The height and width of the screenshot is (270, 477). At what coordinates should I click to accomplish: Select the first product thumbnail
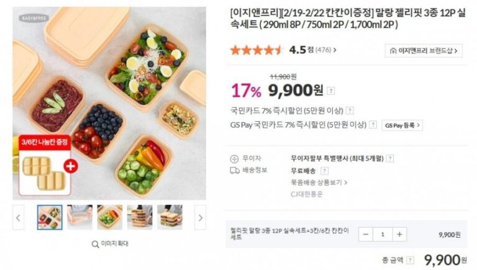click(50, 217)
